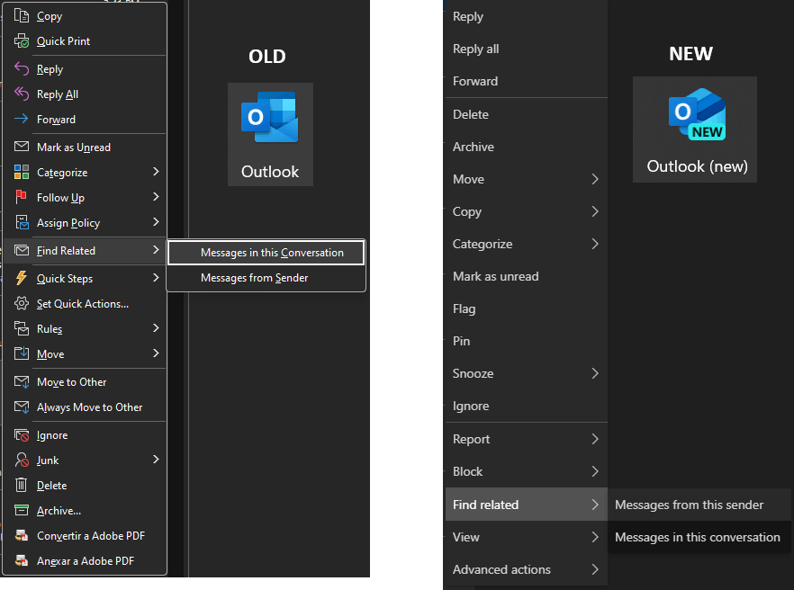The width and height of the screenshot is (794, 590).
Task: Choose Reply all in new Outlook menu
Action: 526,49
